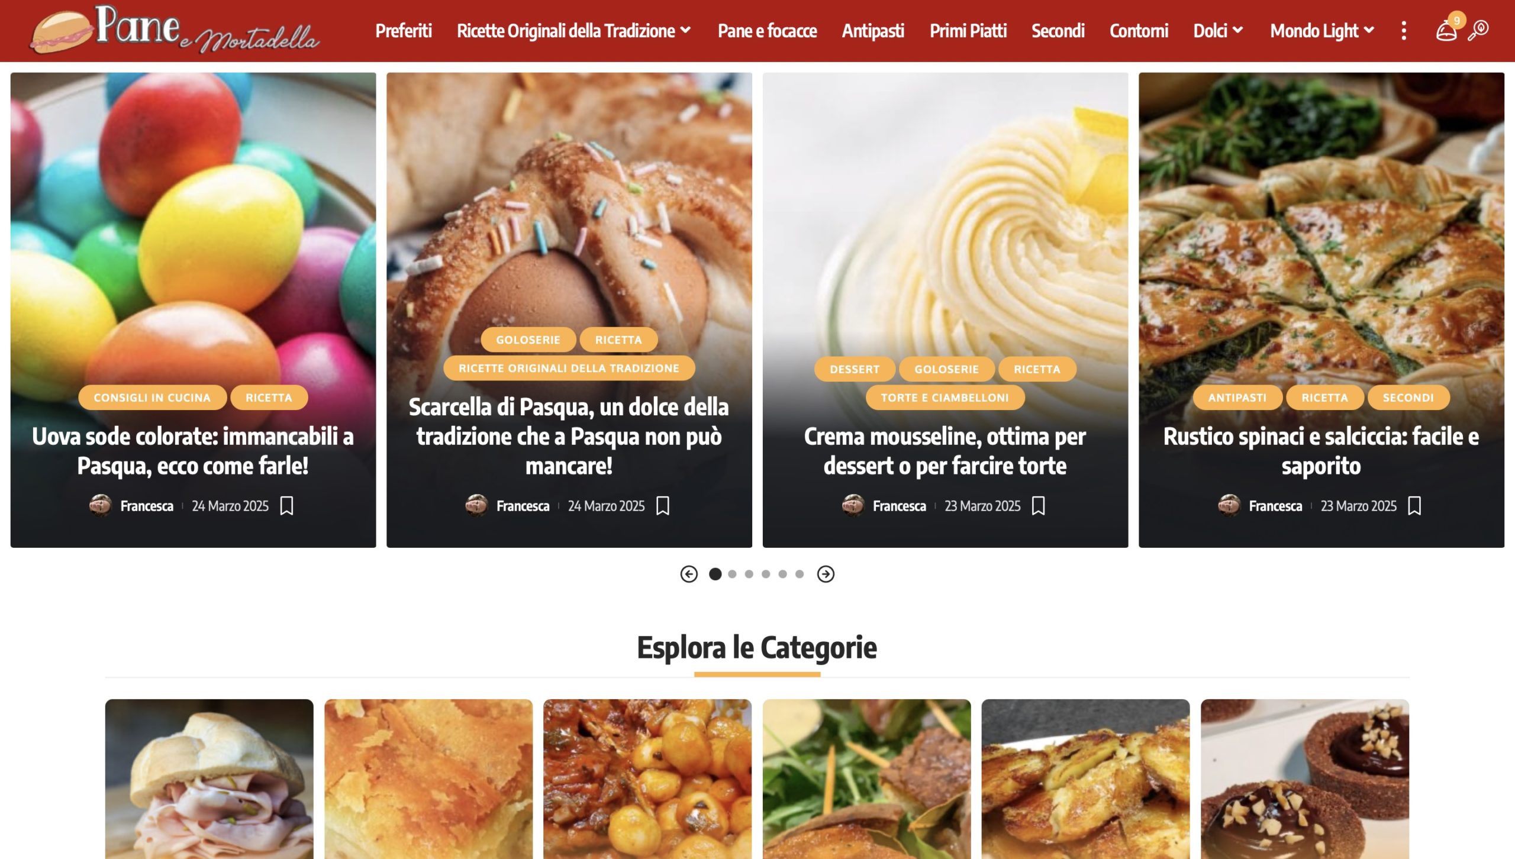This screenshot has height=859, width=1515.
Task: Advance carousel with next arrow
Action: [826, 574]
